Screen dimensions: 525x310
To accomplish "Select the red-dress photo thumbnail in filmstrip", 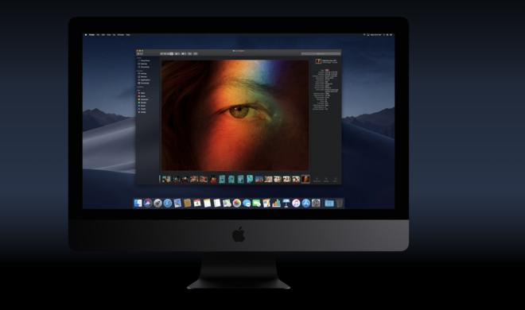I will tap(213, 180).
